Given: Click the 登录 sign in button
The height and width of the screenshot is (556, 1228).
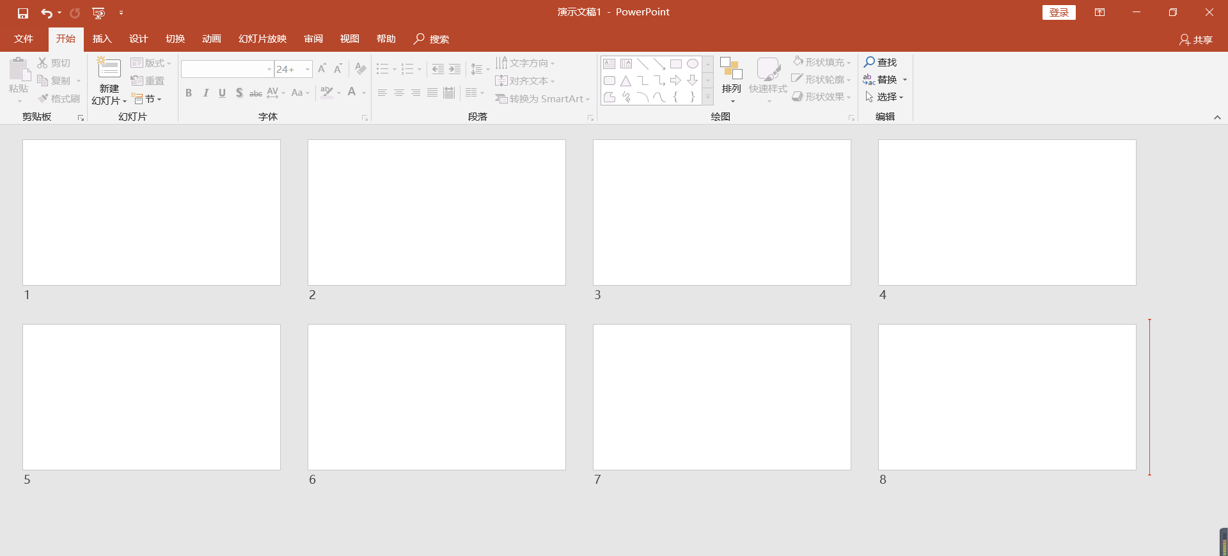Looking at the screenshot, I should coord(1059,13).
